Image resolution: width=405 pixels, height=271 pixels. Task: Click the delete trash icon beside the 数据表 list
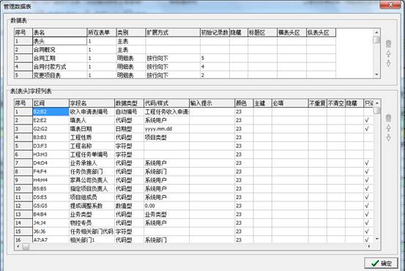point(388,44)
